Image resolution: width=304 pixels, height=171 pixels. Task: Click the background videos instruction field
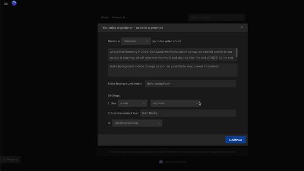click(172, 70)
